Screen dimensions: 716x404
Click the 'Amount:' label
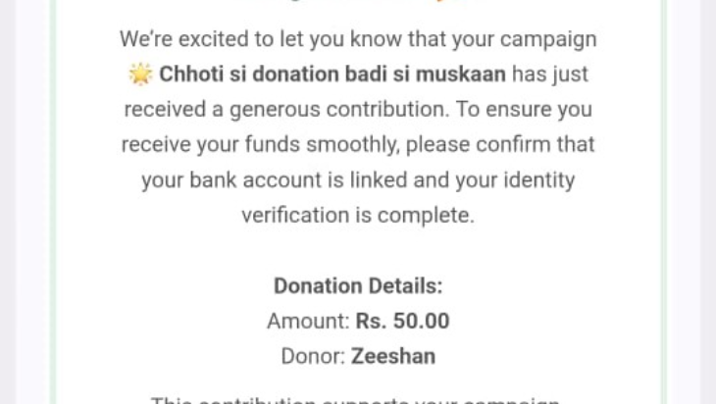pos(308,322)
